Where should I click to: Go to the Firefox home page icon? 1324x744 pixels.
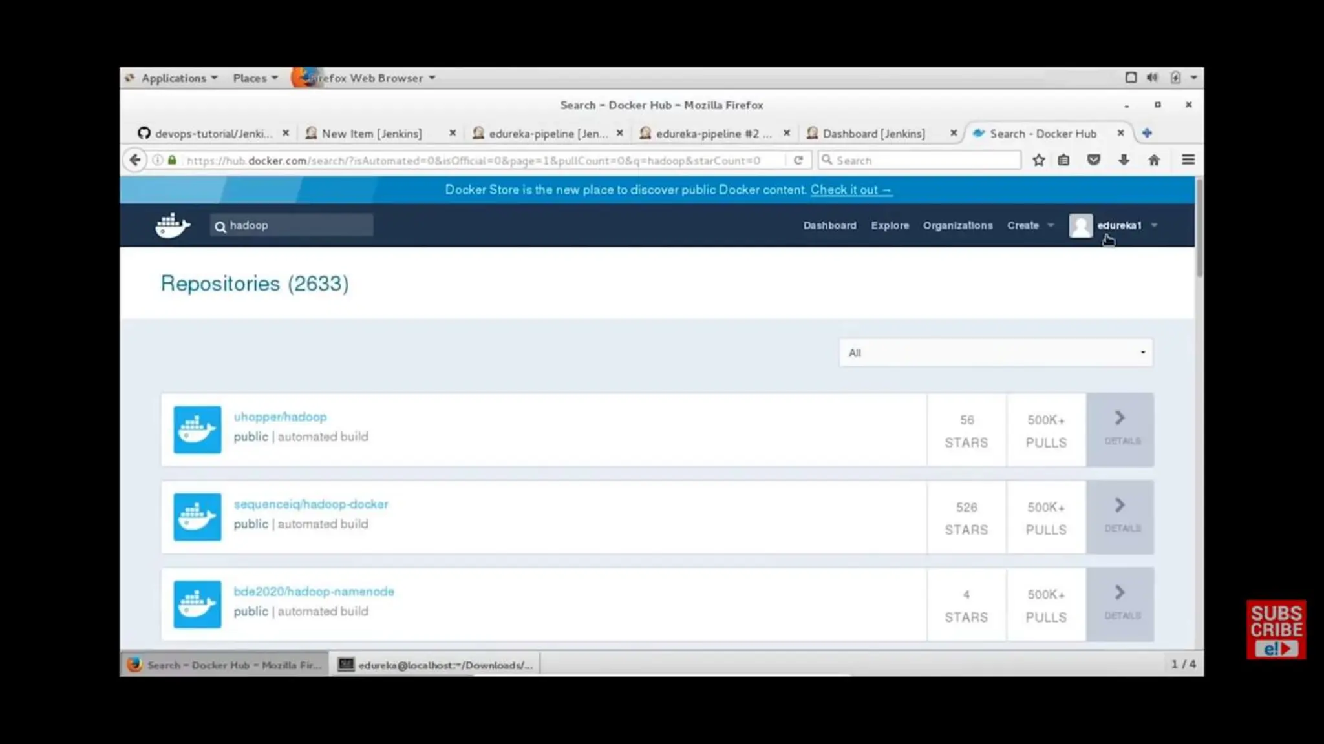(1154, 160)
